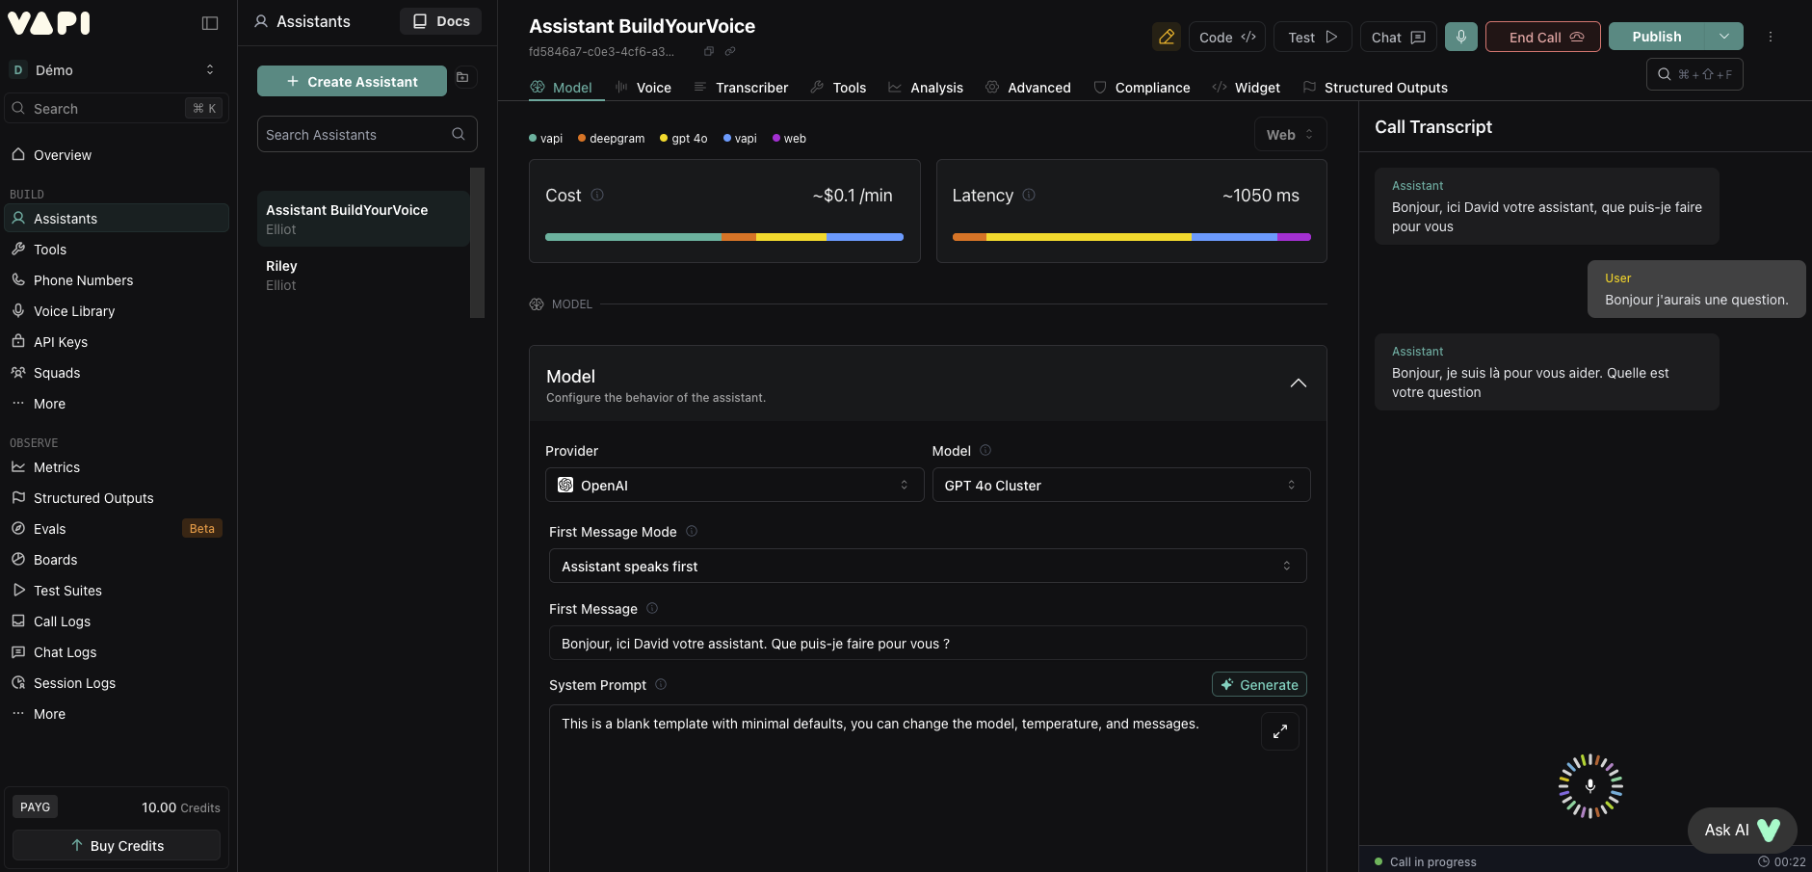The height and width of the screenshot is (872, 1812).
Task: Show First Message info icon
Action: tap(652, 608)
